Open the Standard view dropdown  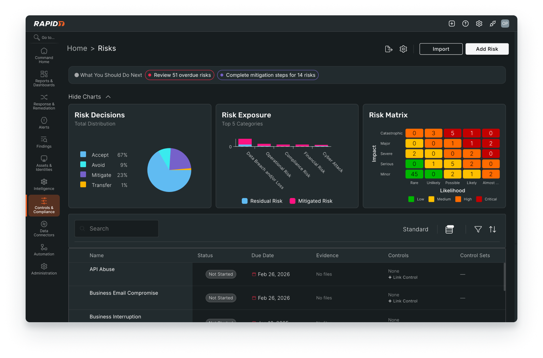[415, 229]
